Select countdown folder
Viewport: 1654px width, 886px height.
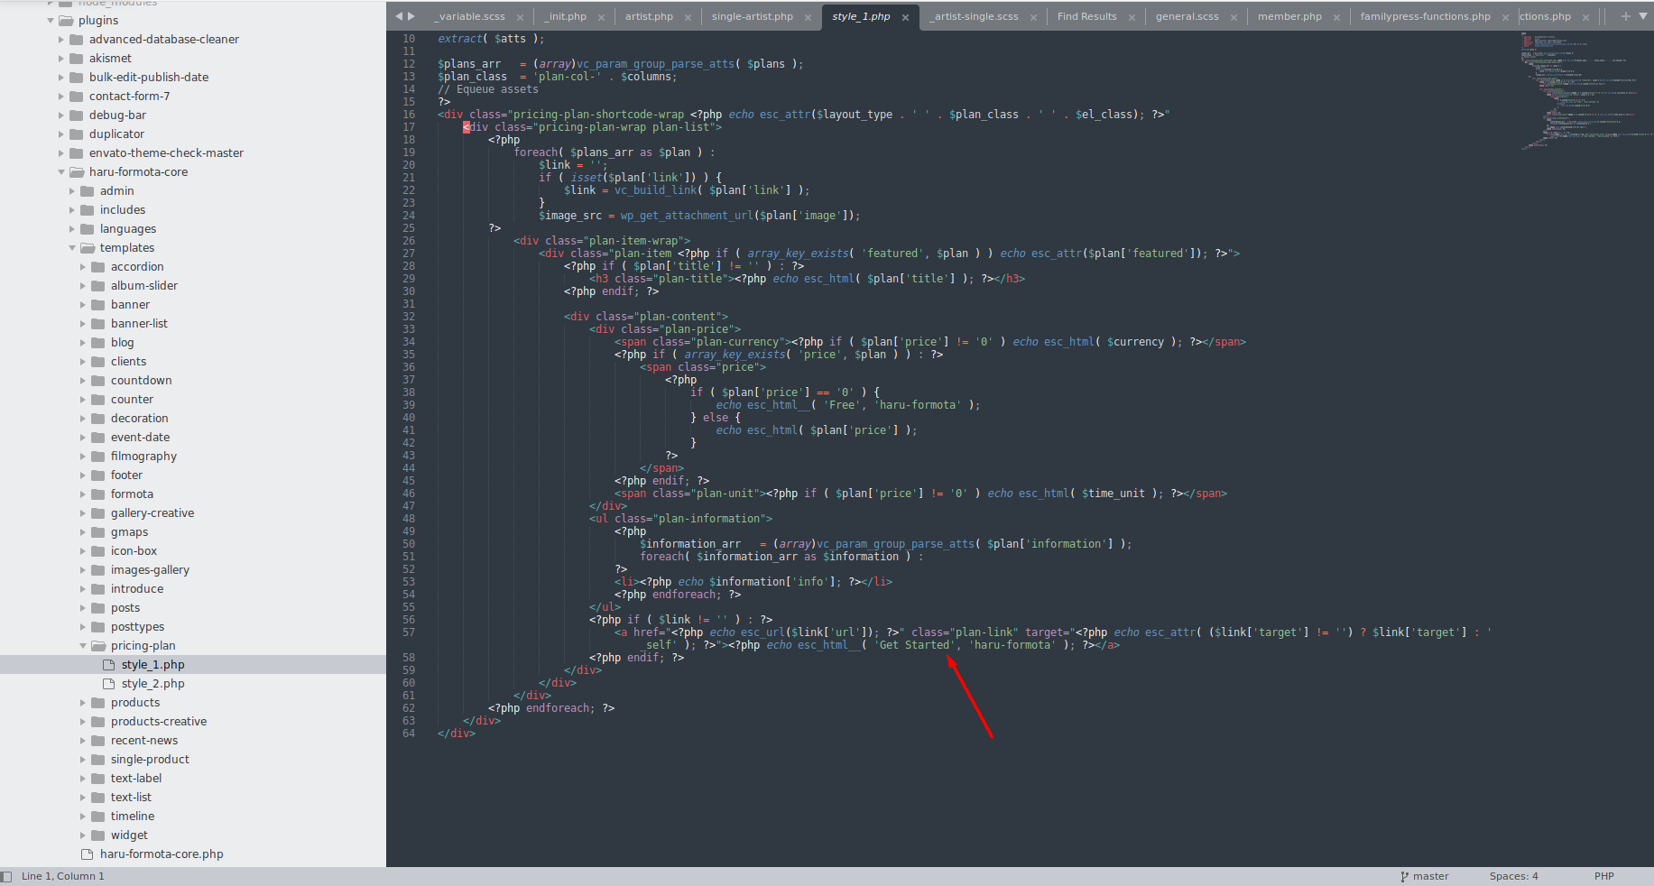pos(142,381)
